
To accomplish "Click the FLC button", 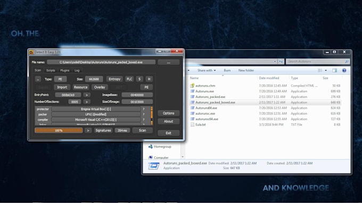I will [x=129, y=79].
